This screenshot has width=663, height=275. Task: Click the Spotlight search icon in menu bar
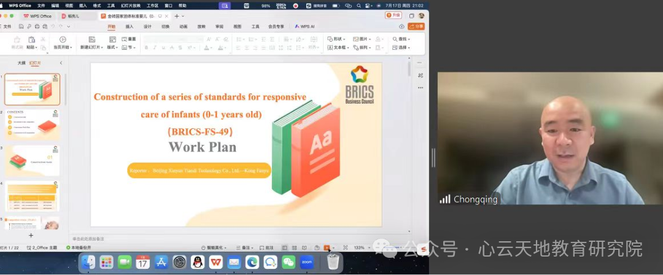tap(359, 6)
